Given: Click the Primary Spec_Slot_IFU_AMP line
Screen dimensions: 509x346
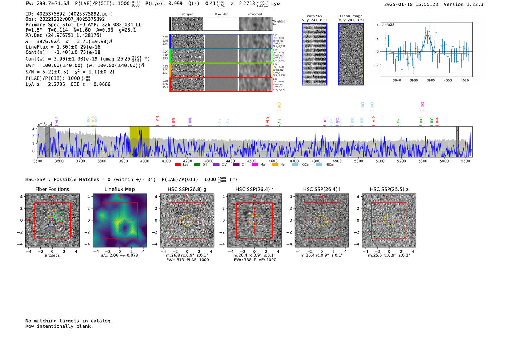Looking at the screenshot, I should [84, 25].
